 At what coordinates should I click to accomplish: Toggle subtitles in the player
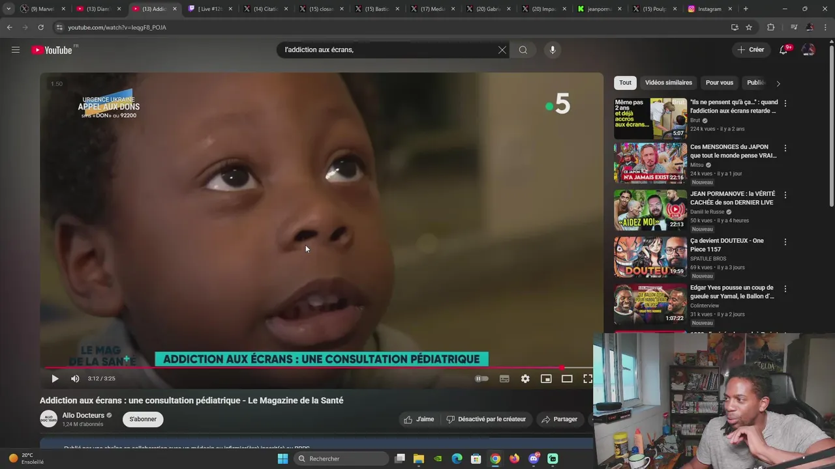[x=504, y=378]
